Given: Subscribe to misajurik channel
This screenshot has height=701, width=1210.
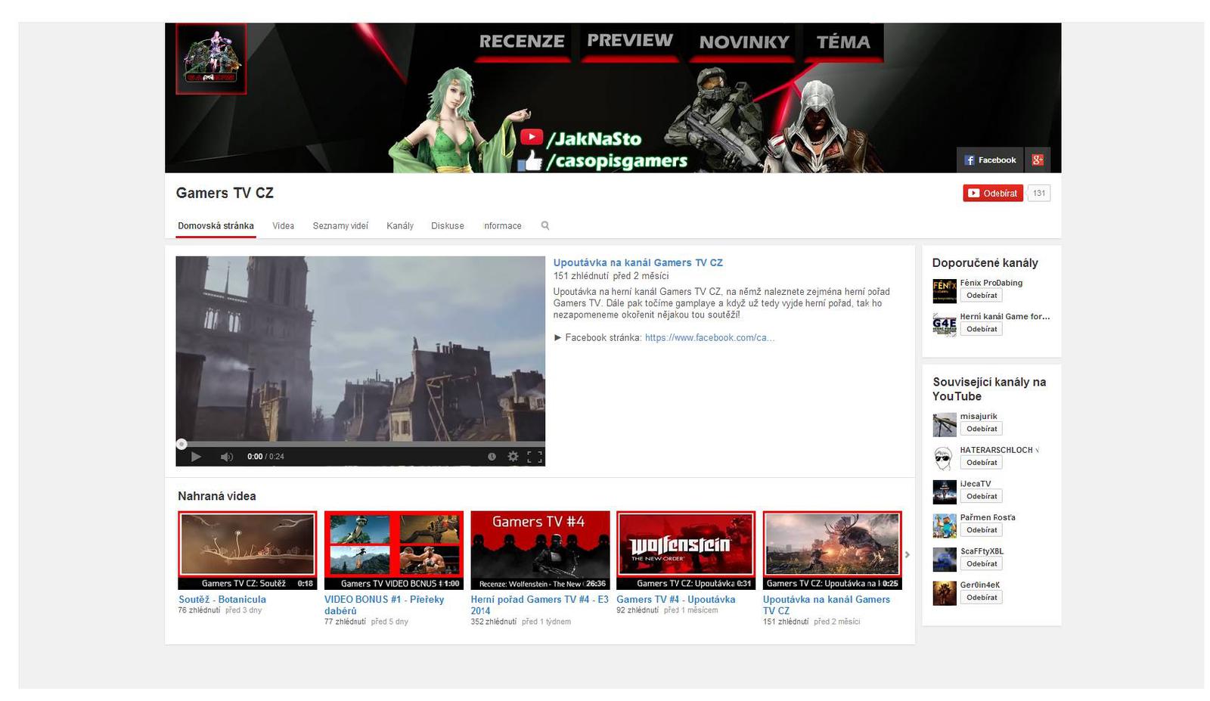Looking at the screenshot, I should pos(981,429).
